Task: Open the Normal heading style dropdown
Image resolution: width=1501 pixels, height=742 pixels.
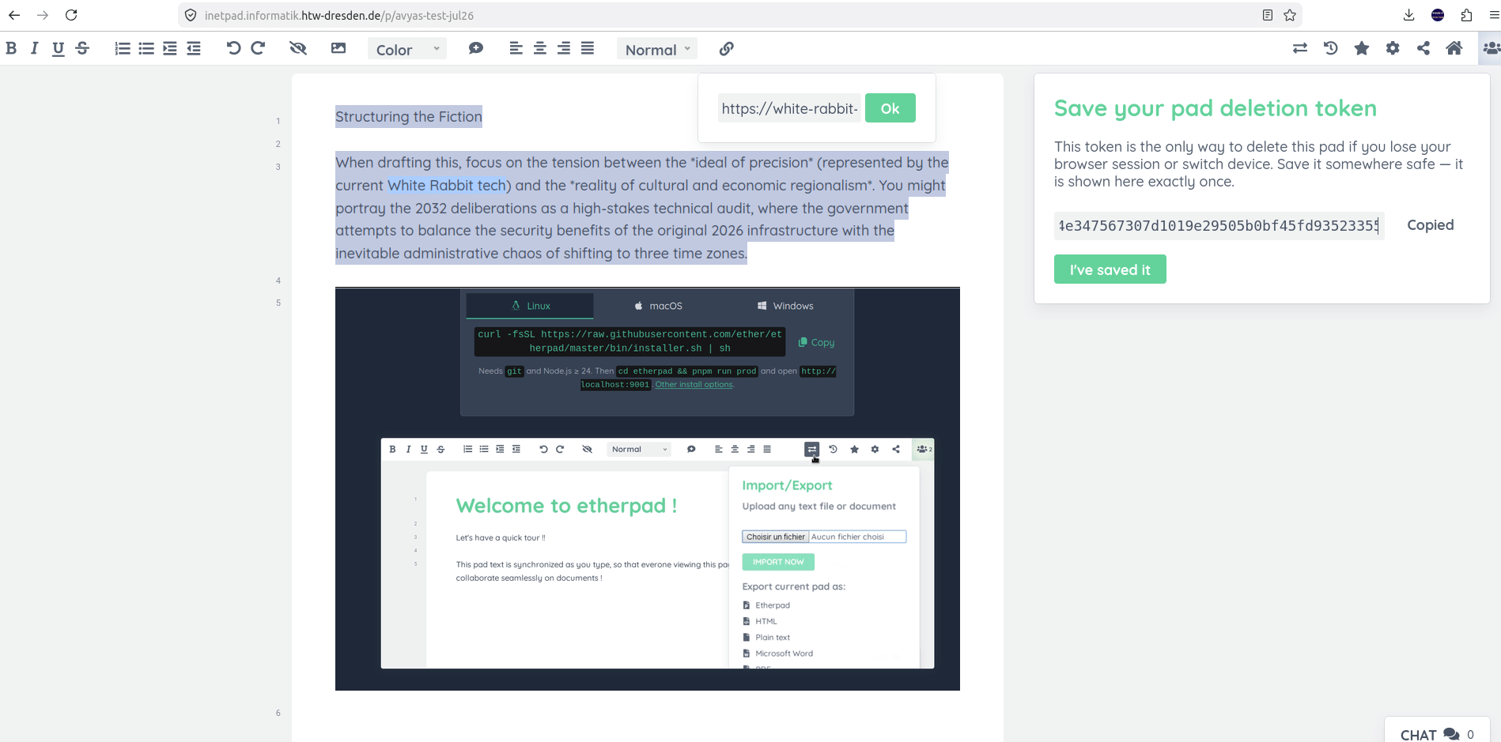Action: click(657, 49)
